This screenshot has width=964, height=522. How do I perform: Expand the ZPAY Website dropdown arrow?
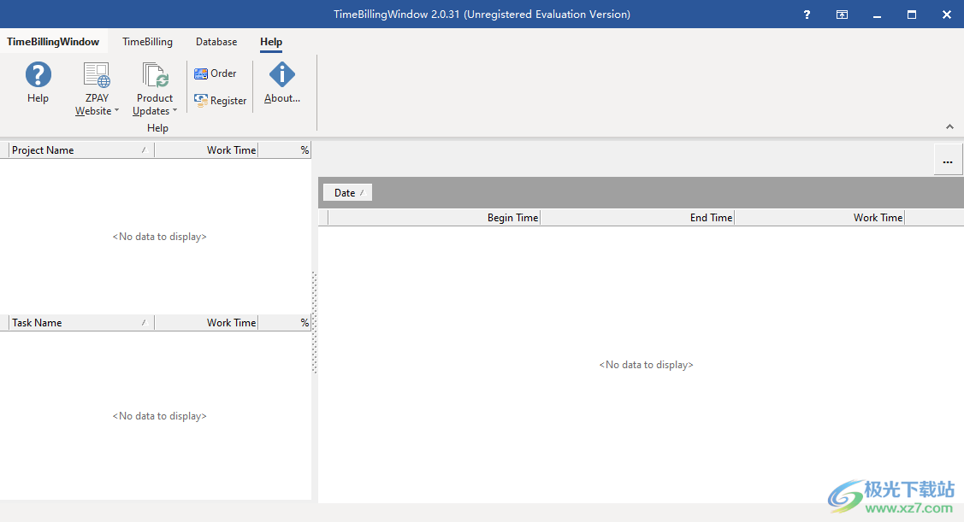tap(117, 110)
